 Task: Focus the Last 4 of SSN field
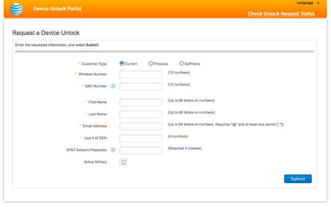(141, 138)
